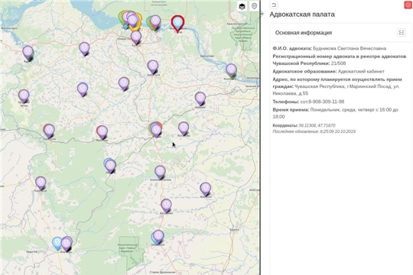Click the purple marker near Козловка
The height and width of the screenshot is (275, 413).
click(231, 70)
